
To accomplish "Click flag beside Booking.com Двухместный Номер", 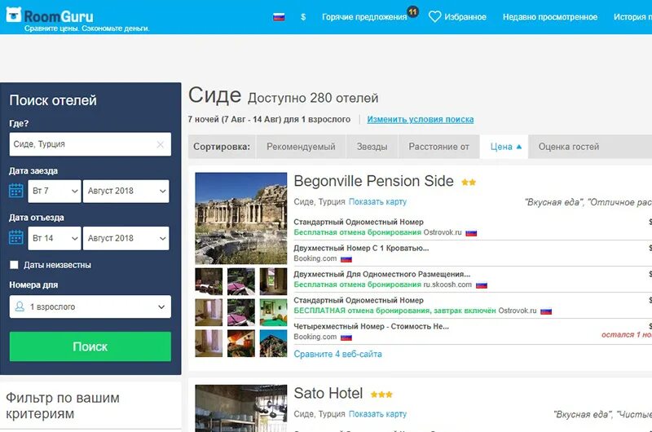I will pyautogui.click(x=346, y=259).
